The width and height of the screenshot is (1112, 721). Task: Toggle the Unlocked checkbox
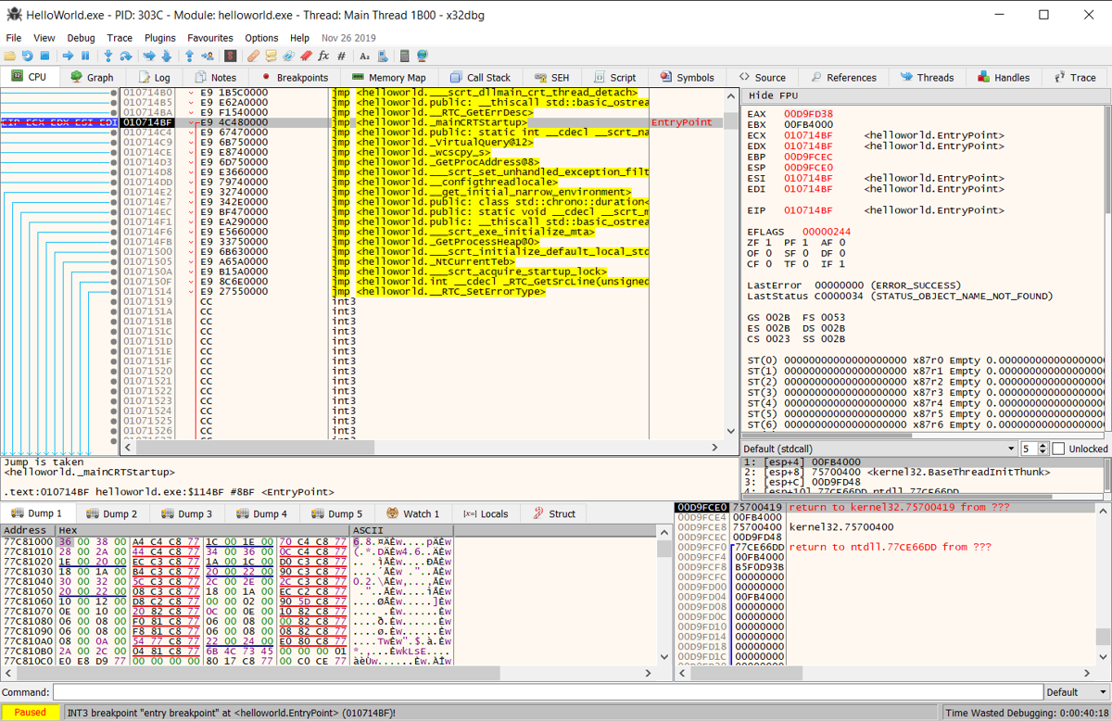pos(1058,449)
